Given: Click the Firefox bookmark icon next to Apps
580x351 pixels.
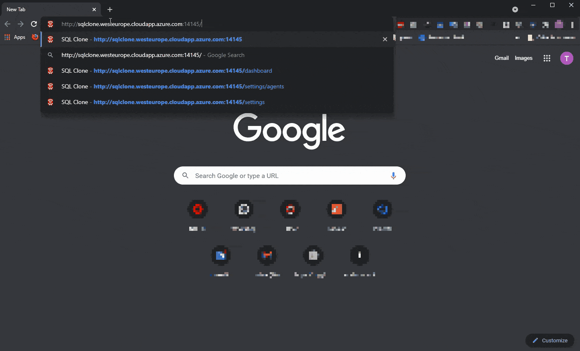Looking at the screenshot, I should coord(35,37).
